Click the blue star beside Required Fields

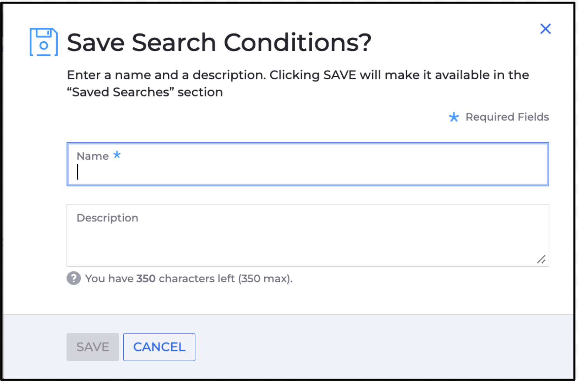(x=454, y=117)
